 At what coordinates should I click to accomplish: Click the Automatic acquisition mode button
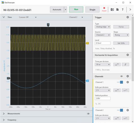coord(57,10)
